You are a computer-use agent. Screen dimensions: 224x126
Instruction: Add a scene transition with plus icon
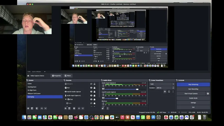[x=165, y=91]
